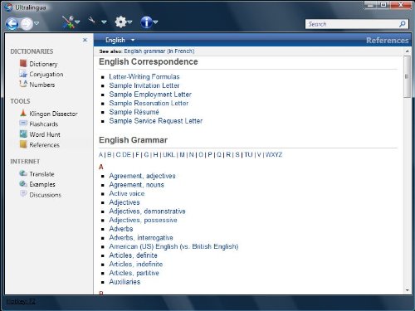This screenshot has height=311, width=415.
Task: Open Auxiliaries topic
Action: point(124,282)
